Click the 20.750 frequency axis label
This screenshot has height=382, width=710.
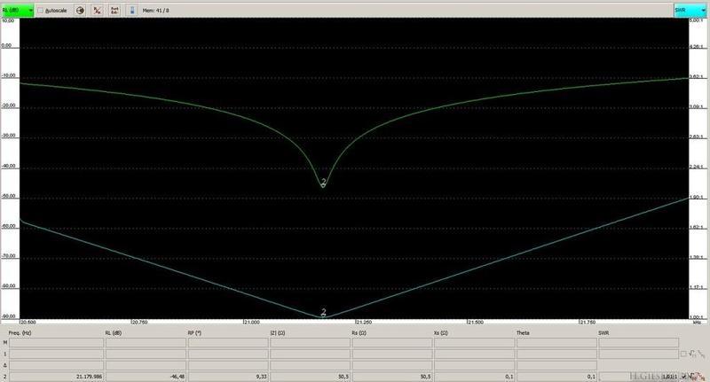(139, 323)
